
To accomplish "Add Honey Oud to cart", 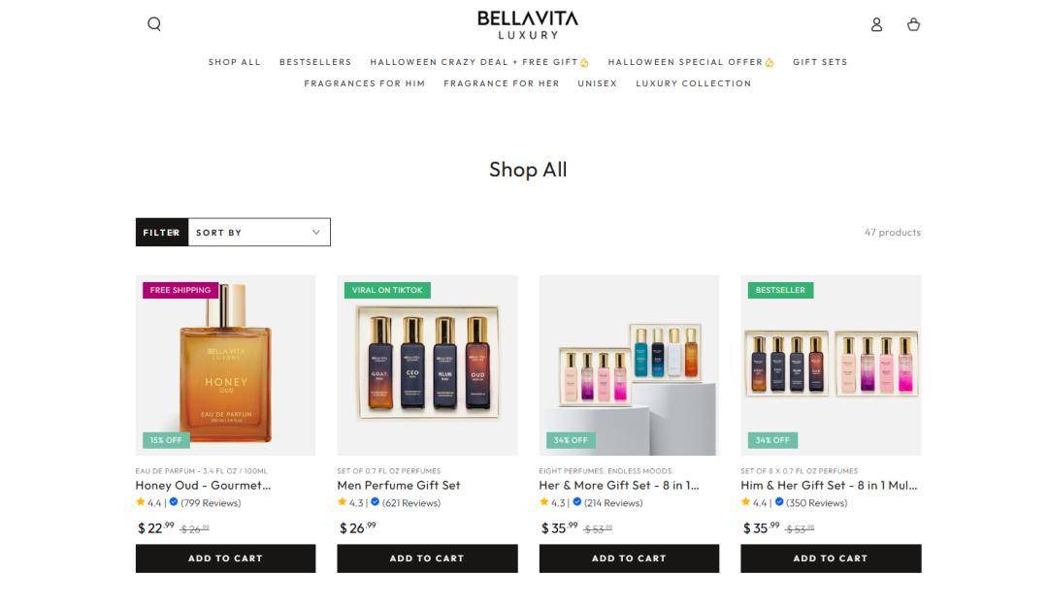I will [x=225, y=558].
